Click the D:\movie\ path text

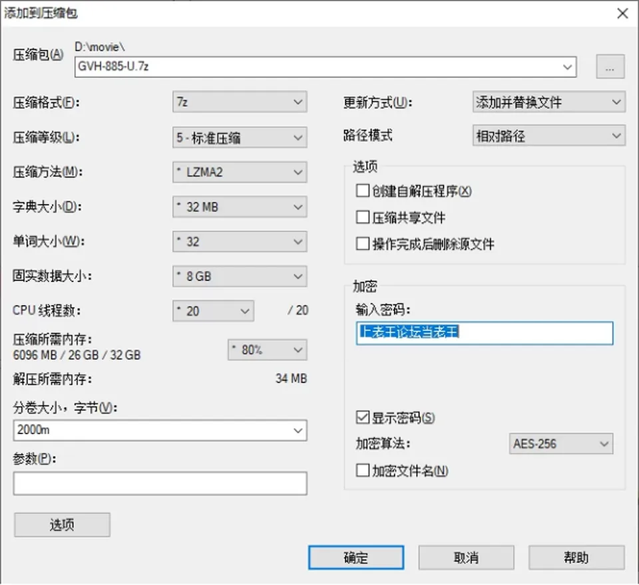[x=99, y=47]
